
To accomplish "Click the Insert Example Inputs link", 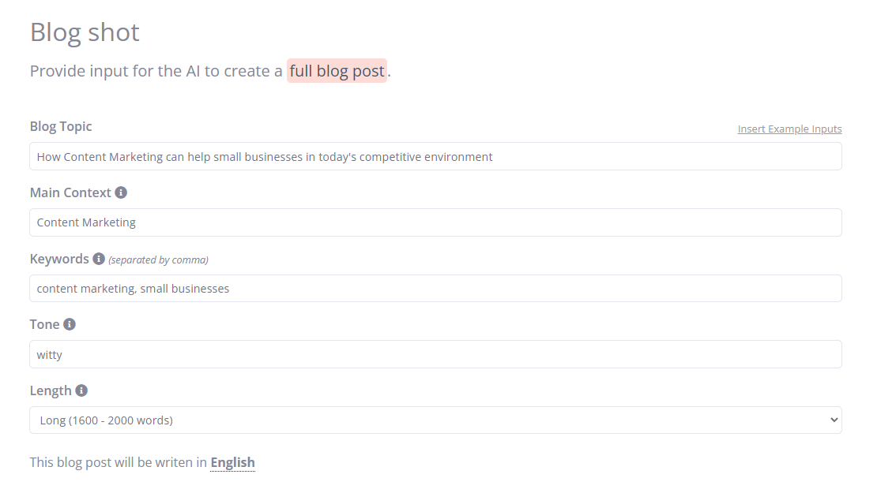I will tap(789, 129).
